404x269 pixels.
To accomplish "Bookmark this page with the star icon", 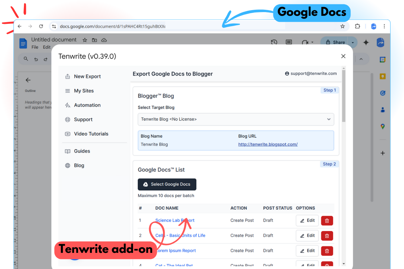I will pos(343,26).
